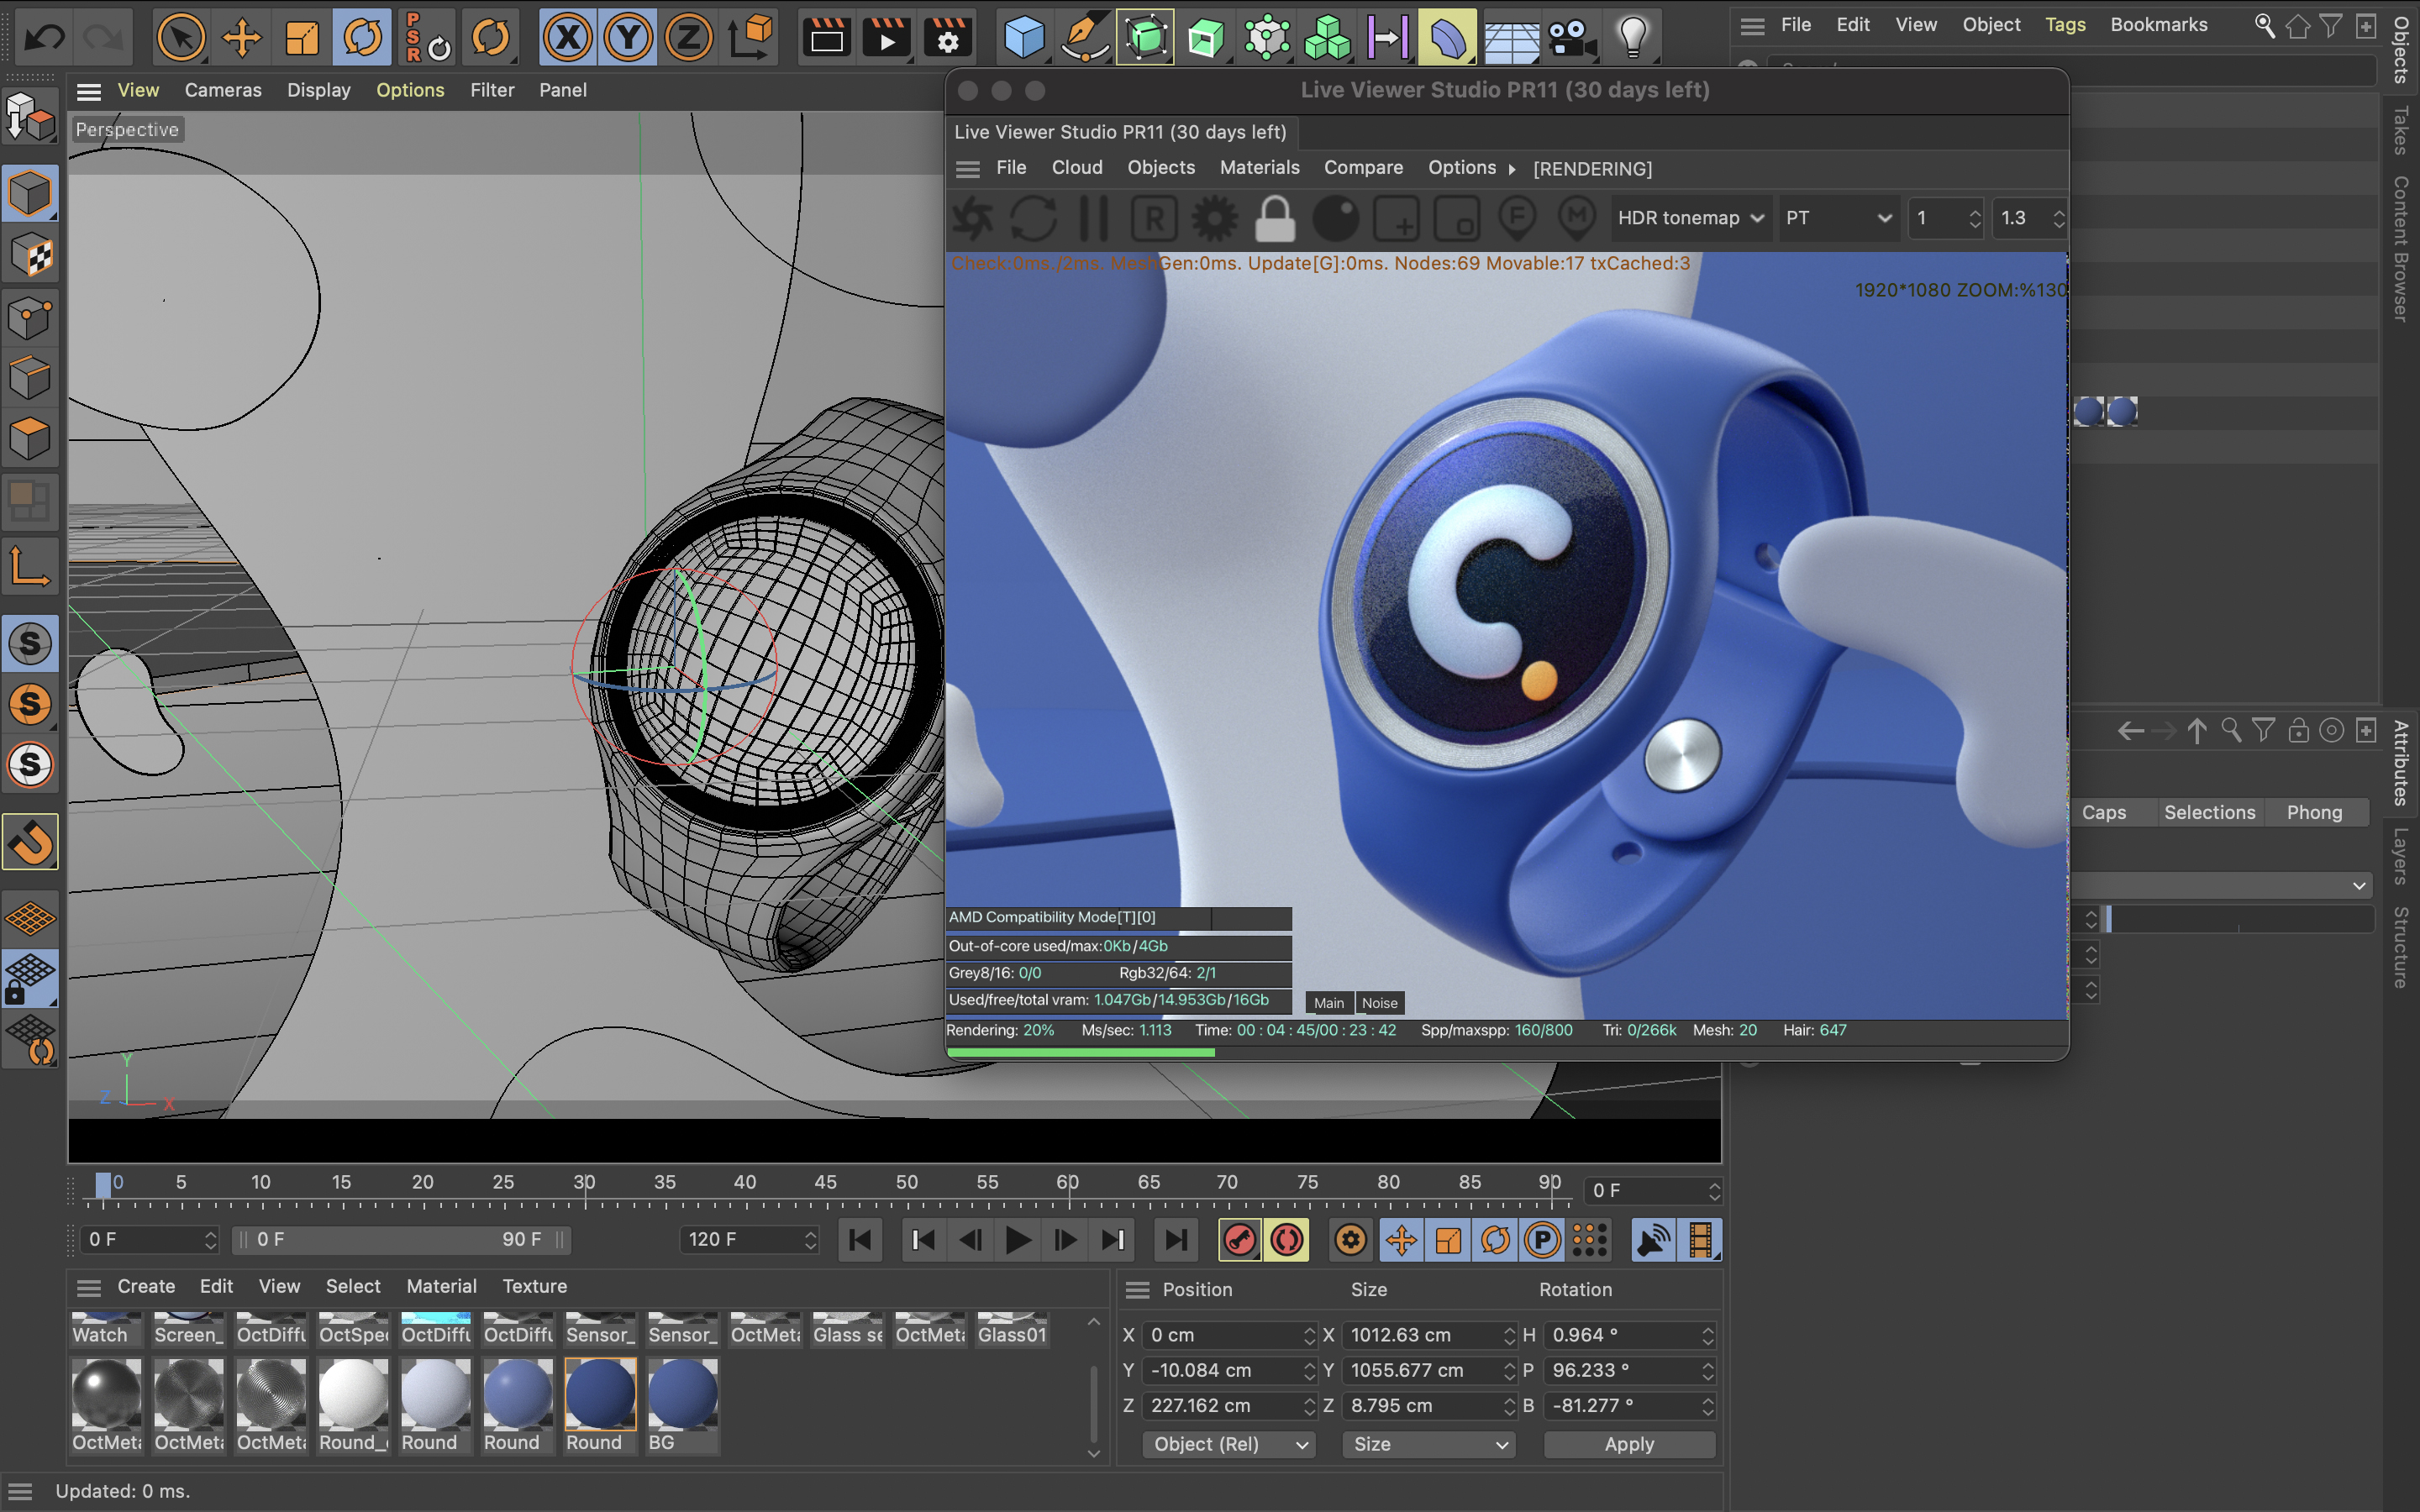Image resolution: width=2420 pixels, height=1512 pixels.
Task: Select the Scale tool in top toolbar
Action: [301, 38]
